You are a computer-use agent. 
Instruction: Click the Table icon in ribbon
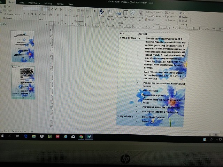coord(125,14)
